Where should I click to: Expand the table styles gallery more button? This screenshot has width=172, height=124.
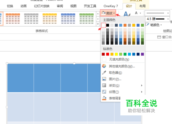[x=98, y=24]
